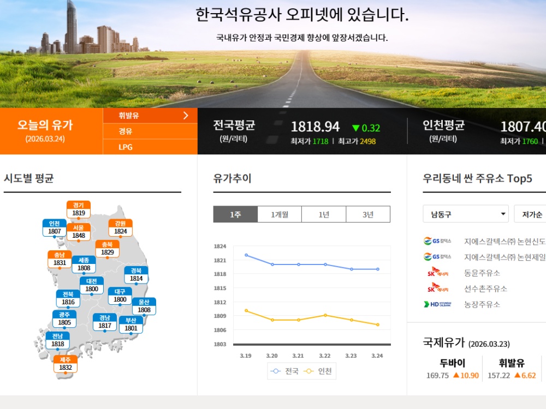The image size is (546, 409).
Task: Click the 제주 1832 map marker
Action: [66, 364]
